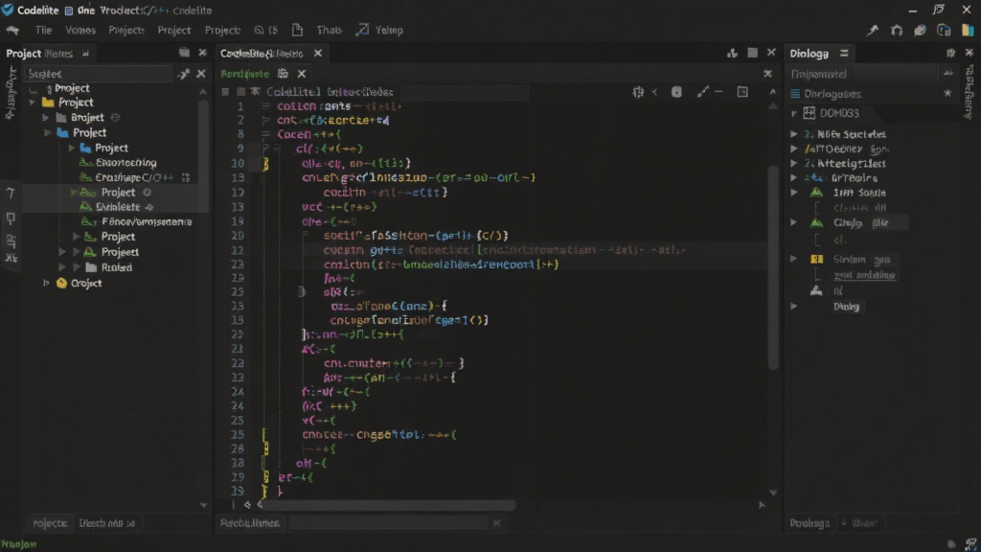
Task: Click the gear chip icon in editor toolbar
Action: [x=637, y=92]
